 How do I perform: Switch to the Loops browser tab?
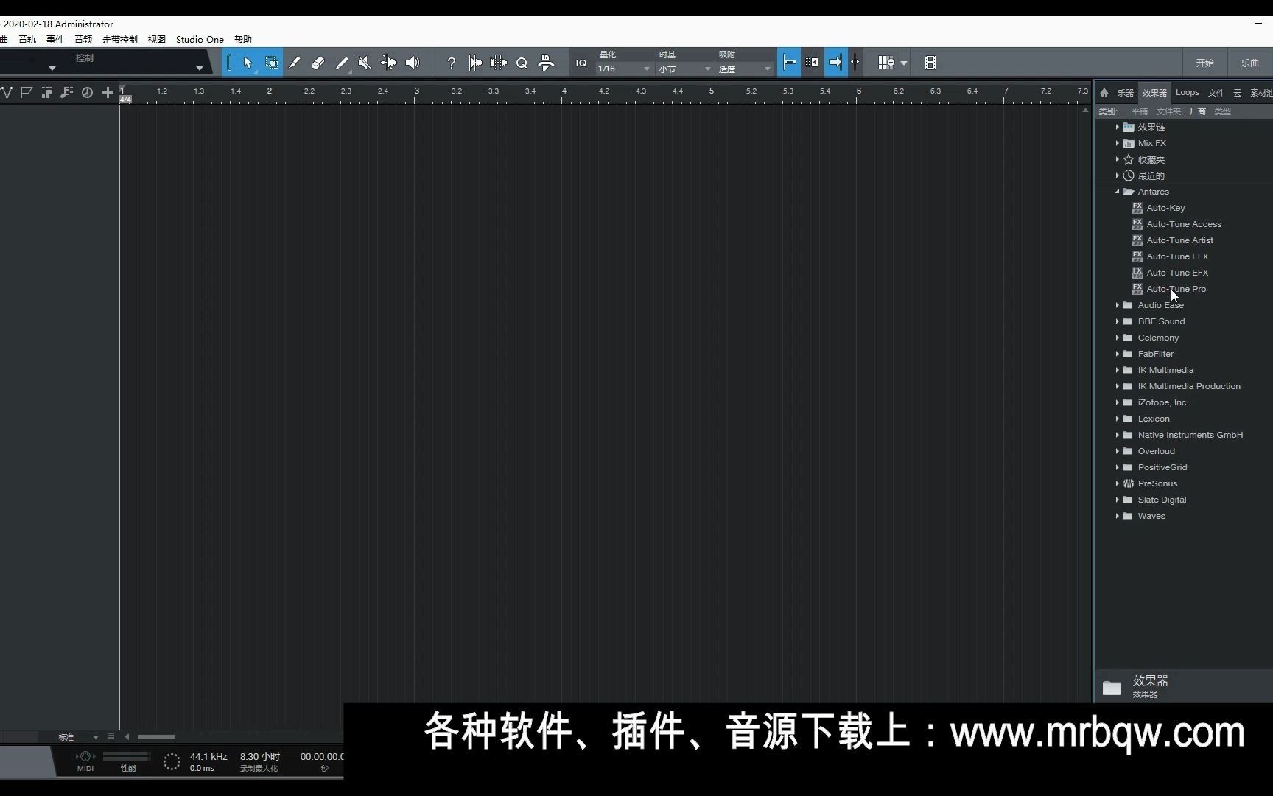coord(1187,92)
